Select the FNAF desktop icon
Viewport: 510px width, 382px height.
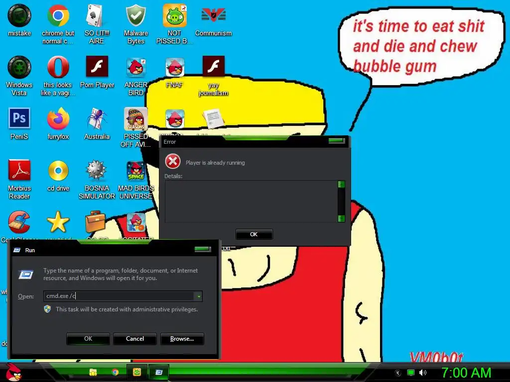175,67
